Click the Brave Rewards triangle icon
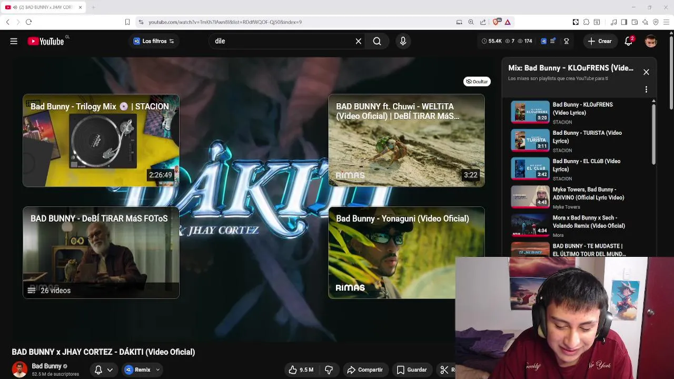Image resolution: width=674 pixels, height=379 pixels. (508, 22)
